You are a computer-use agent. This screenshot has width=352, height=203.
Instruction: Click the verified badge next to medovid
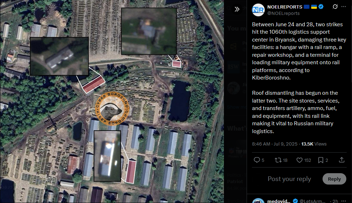point(295,201)
